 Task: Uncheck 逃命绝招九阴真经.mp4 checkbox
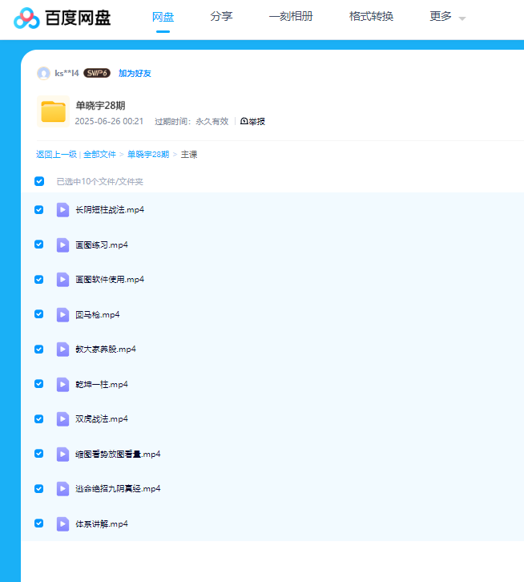tap(39, 489)
